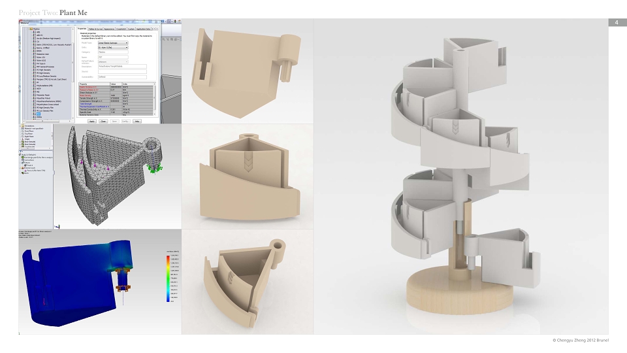Select Front Plane in feature tree
Viewport: 627px width, 353px height.
(29, 131)
